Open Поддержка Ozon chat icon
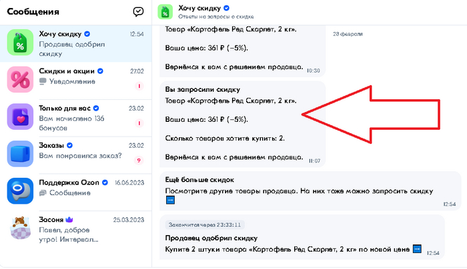Viewport: 467px width, 269px height. pyautogui.click(x=20, y=191)
